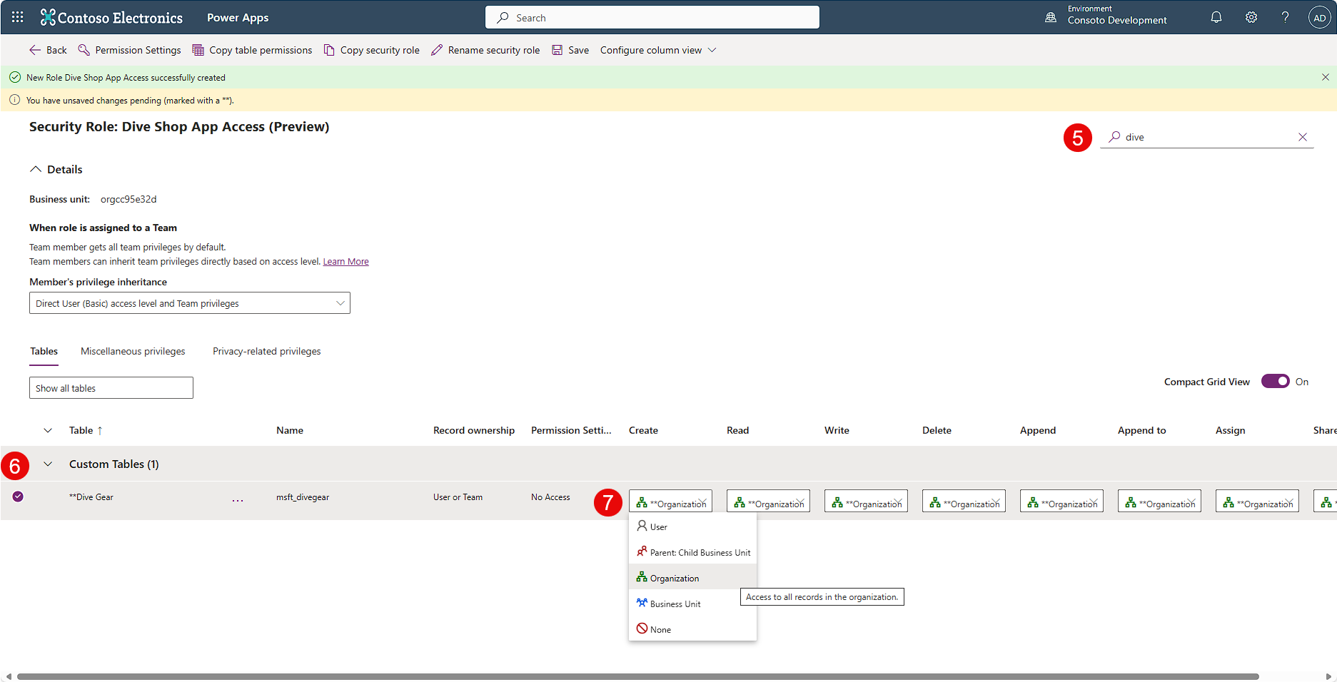Open the notifications bell

click(1216, 16)
